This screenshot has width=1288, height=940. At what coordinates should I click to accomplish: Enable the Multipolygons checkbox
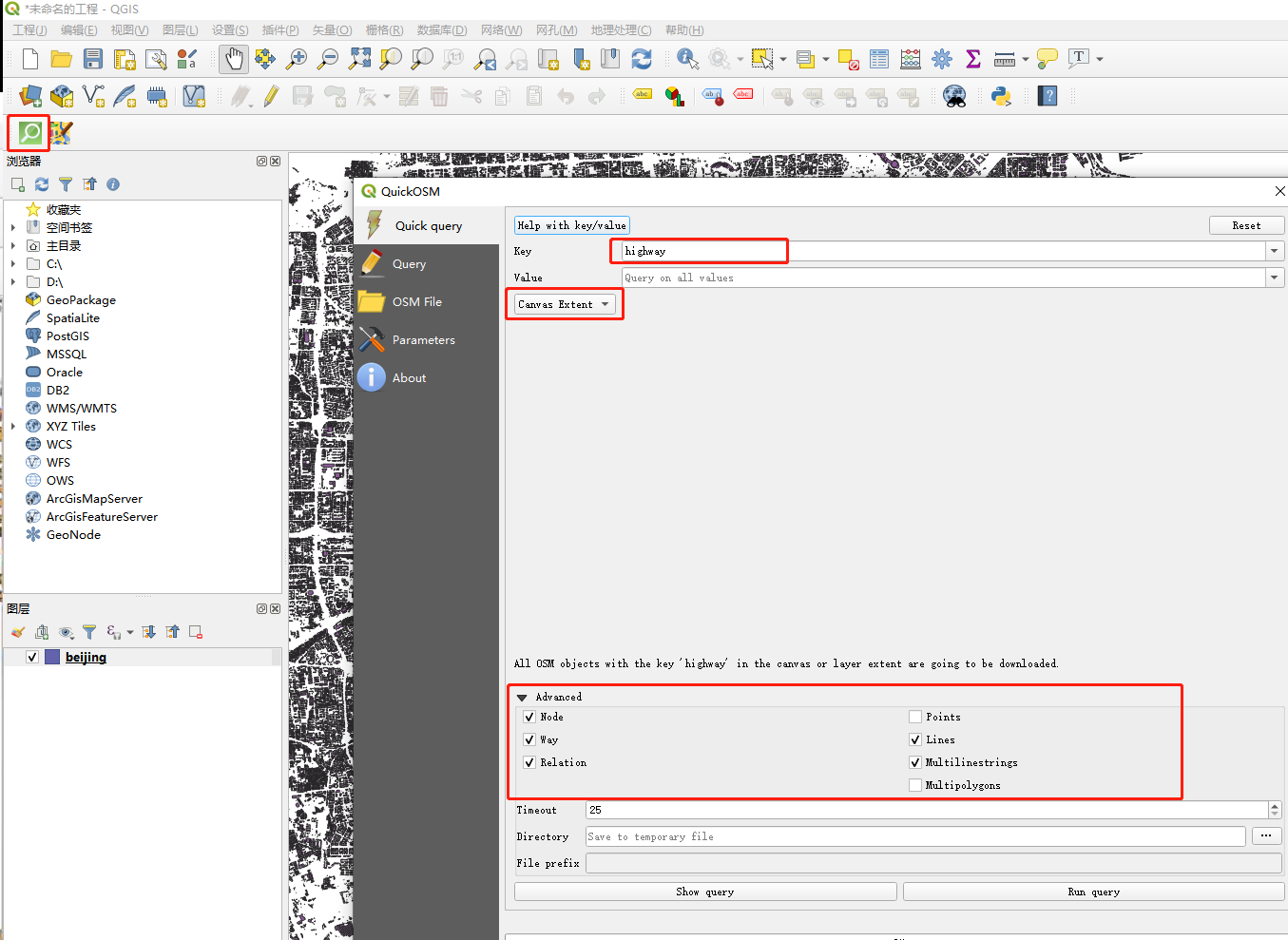915,785
